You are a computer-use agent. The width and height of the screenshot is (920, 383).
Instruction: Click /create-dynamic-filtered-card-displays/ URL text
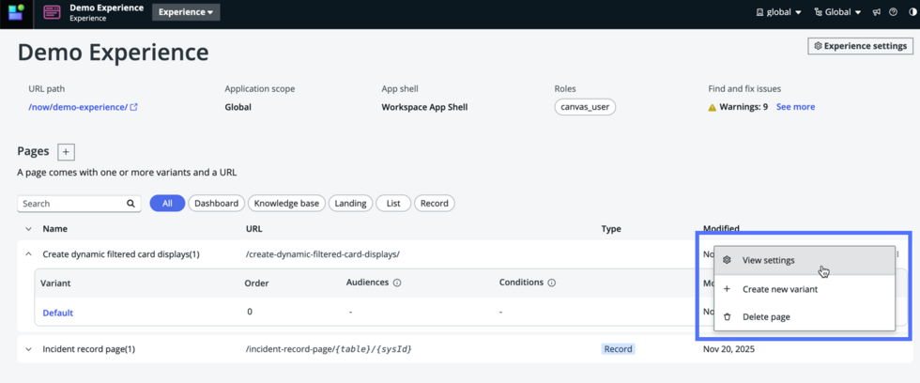(x=323, y=254)
